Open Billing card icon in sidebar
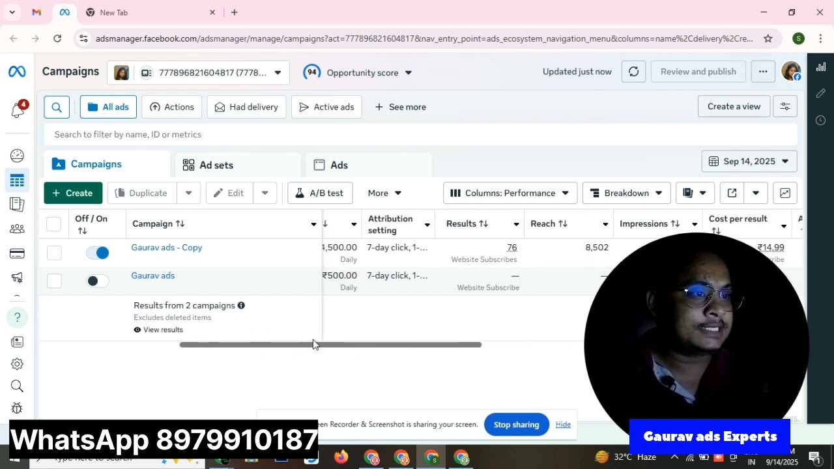 point(18,253)
